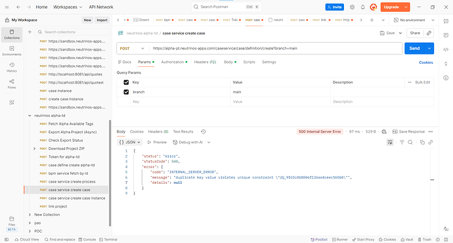This screenshot has width=453, height=243.
Task: Click the Invite button
Action: (x=335, y=7)
